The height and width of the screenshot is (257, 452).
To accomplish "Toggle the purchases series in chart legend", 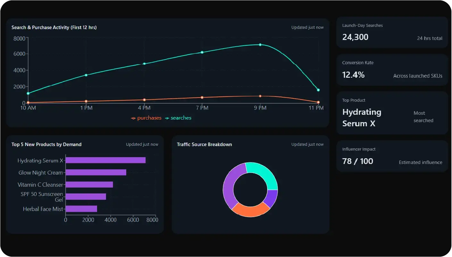I will 146,118.
